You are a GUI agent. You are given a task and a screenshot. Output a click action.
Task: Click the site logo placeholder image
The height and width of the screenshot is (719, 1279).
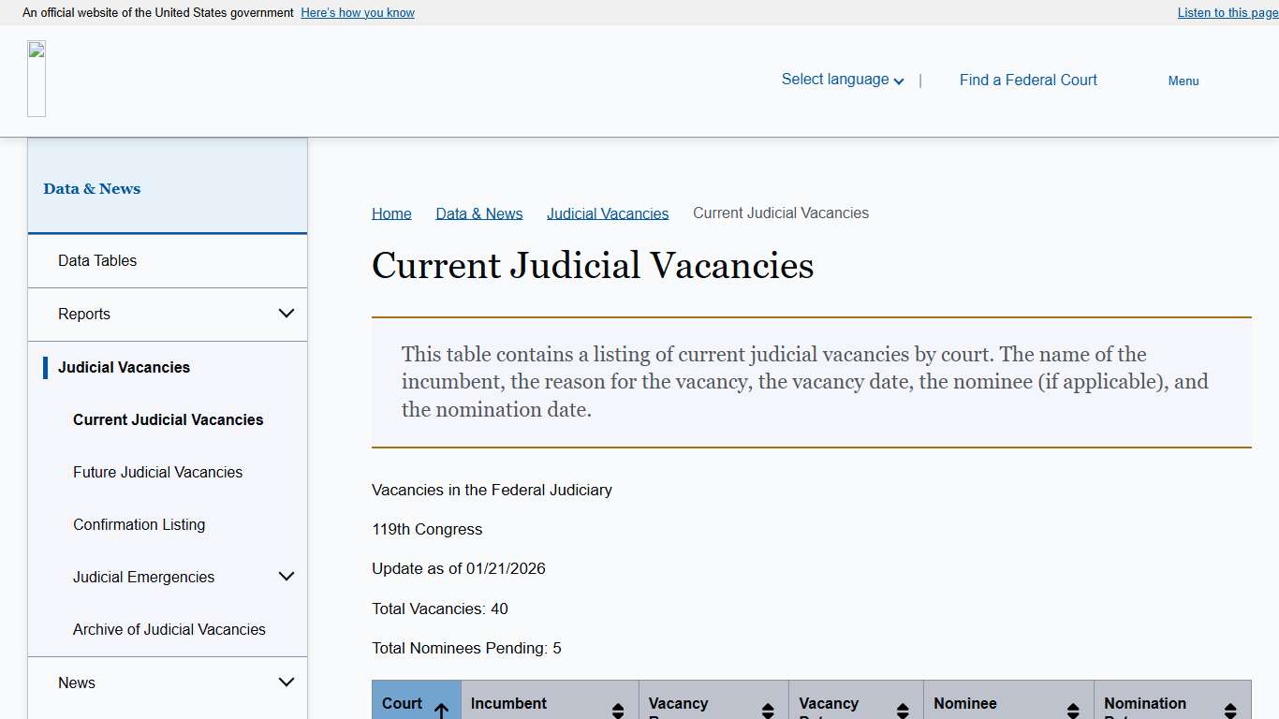(x=37, y=79)
